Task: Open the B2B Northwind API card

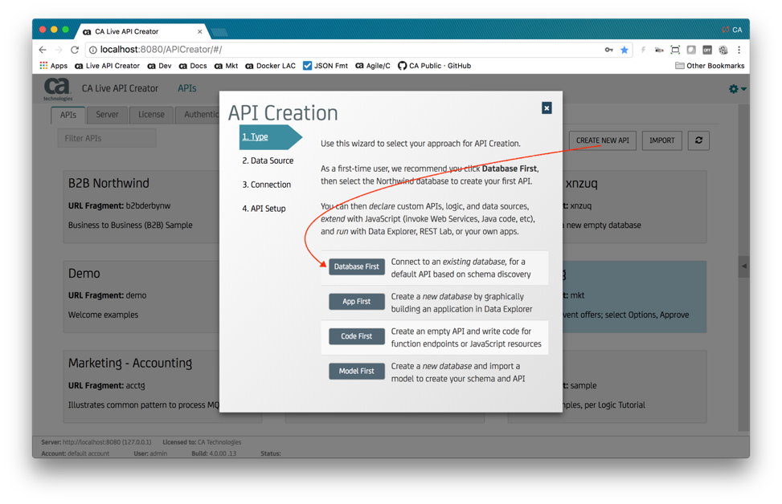Action: (142, 207)
